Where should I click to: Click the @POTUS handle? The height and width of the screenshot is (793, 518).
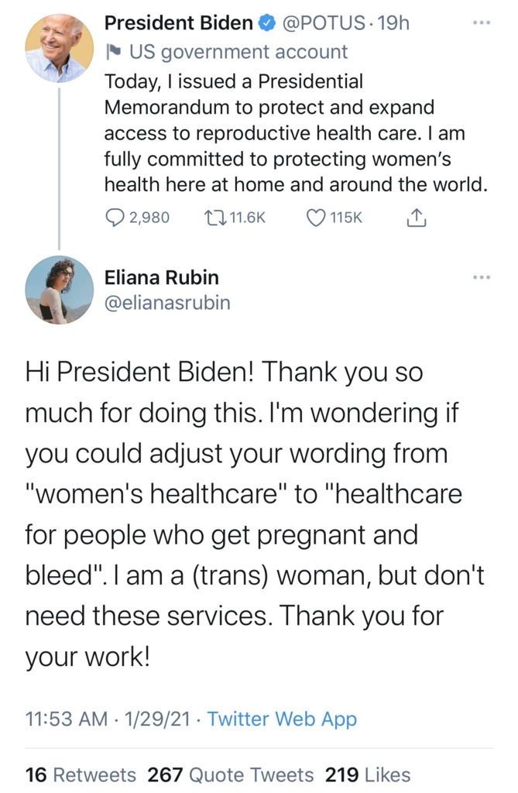[x=323, y=24]
